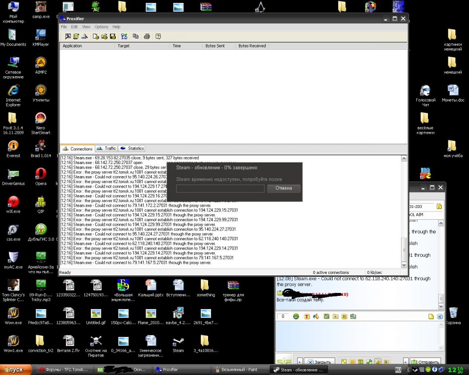469x375 pixels.
Task: Sort by the Bytes Sent column
Action: 219,46
